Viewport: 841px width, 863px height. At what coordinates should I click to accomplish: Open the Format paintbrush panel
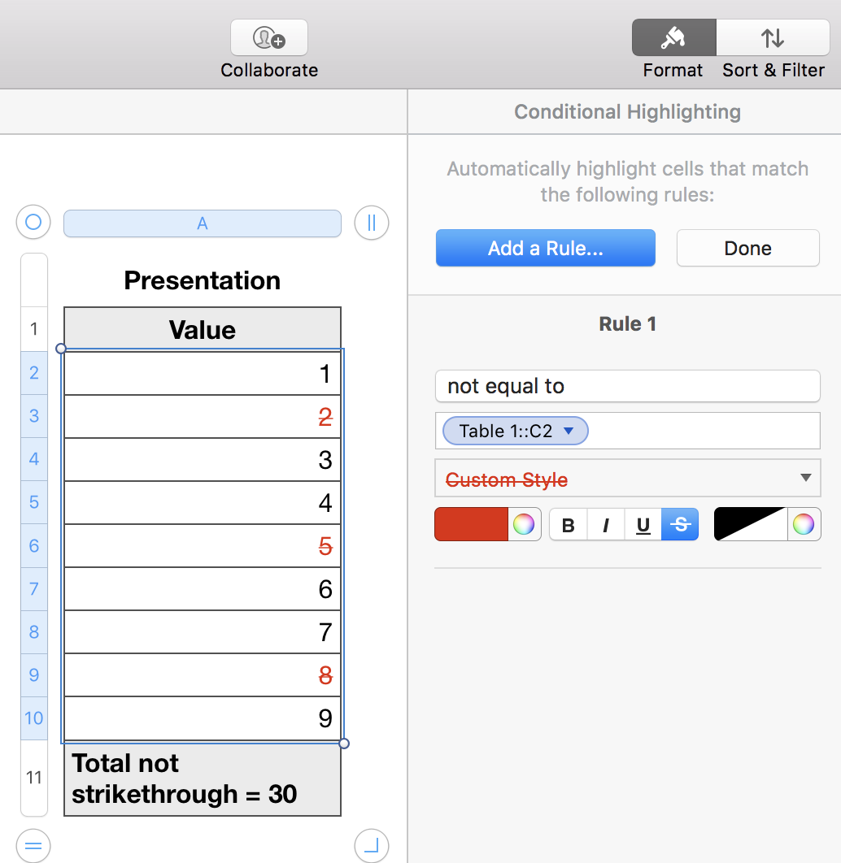point(673,38)
